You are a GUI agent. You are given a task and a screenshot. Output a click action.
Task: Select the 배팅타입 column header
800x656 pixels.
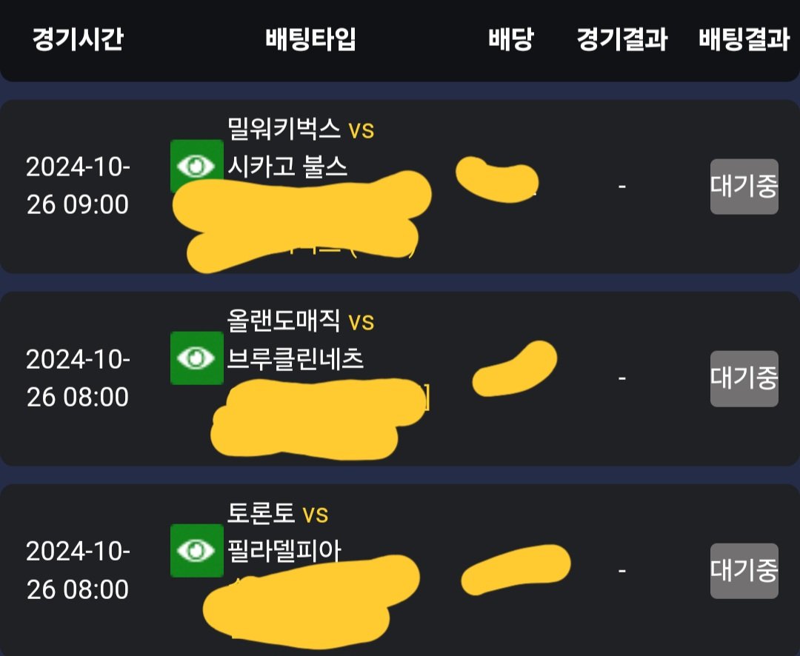pos(311,40)
